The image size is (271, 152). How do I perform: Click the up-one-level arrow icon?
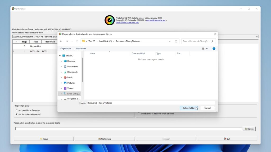coord(77,41)
